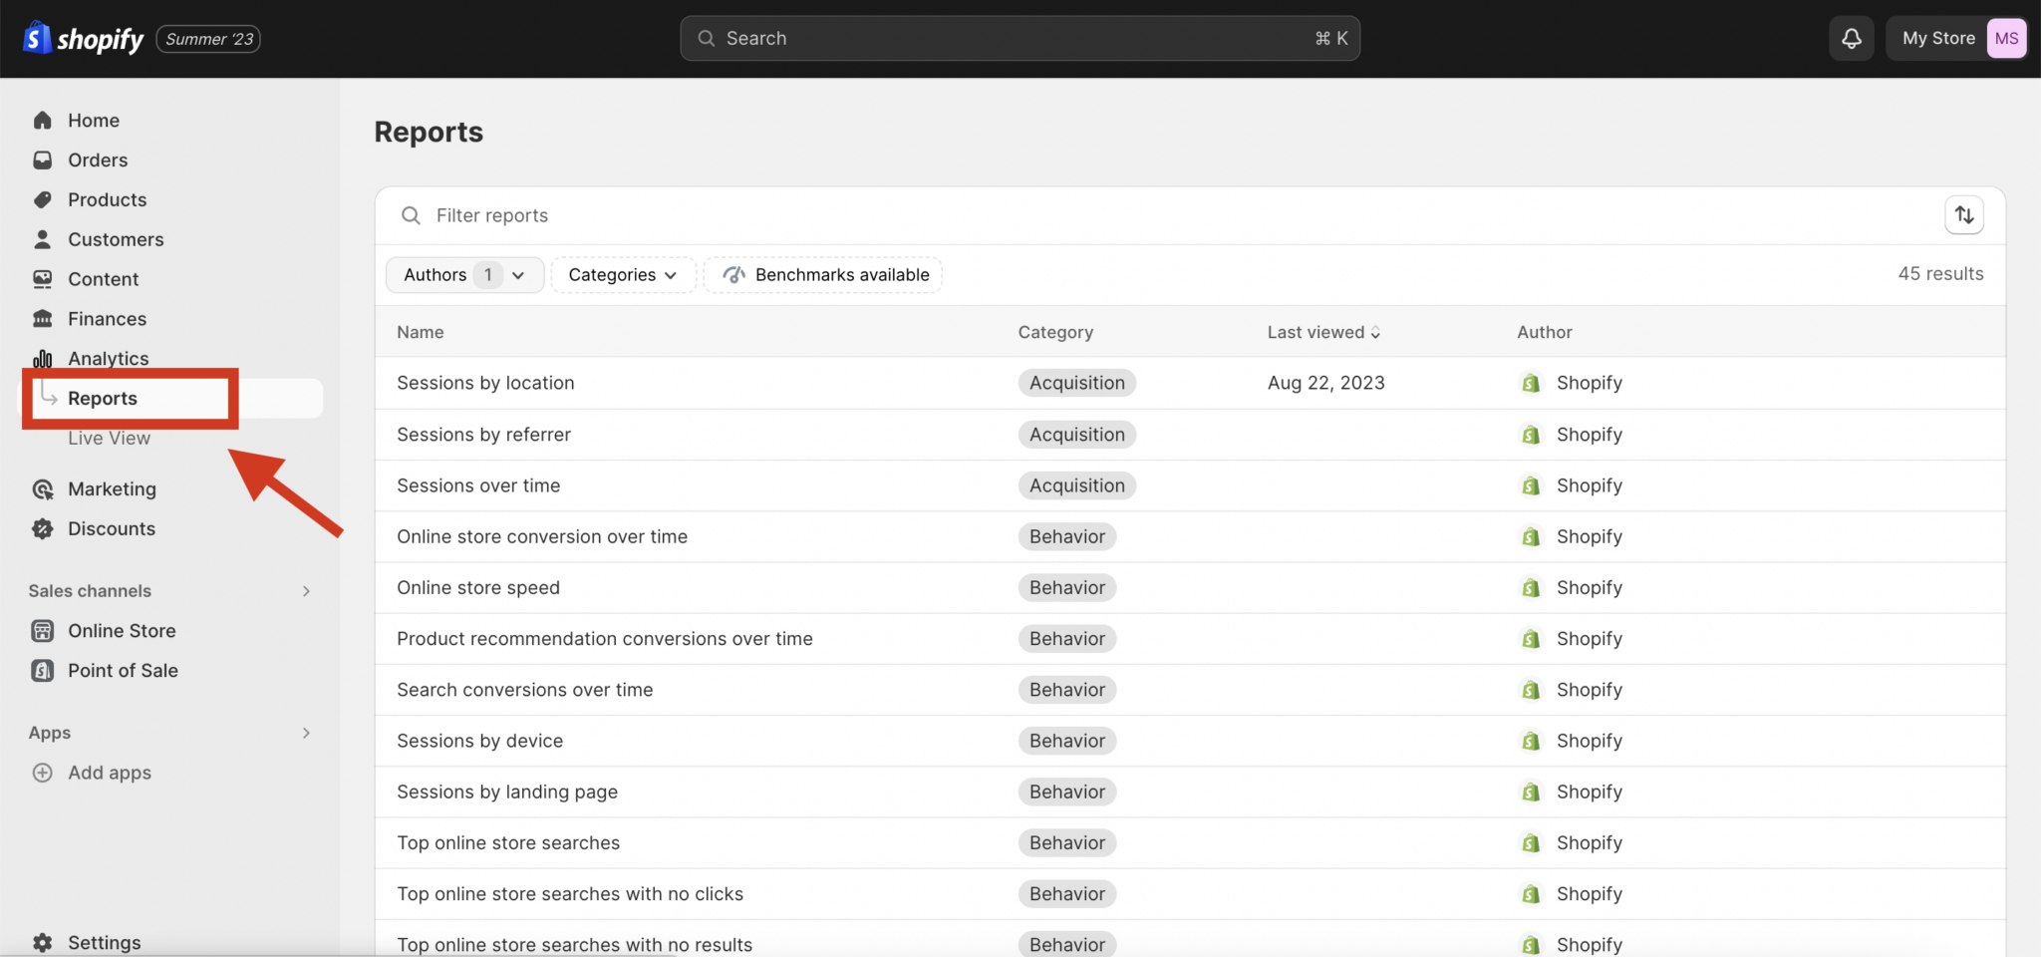Click the Discounts icon in the sidebar
This screenshot has width=2041, height=957.
[x=42, y=528]
